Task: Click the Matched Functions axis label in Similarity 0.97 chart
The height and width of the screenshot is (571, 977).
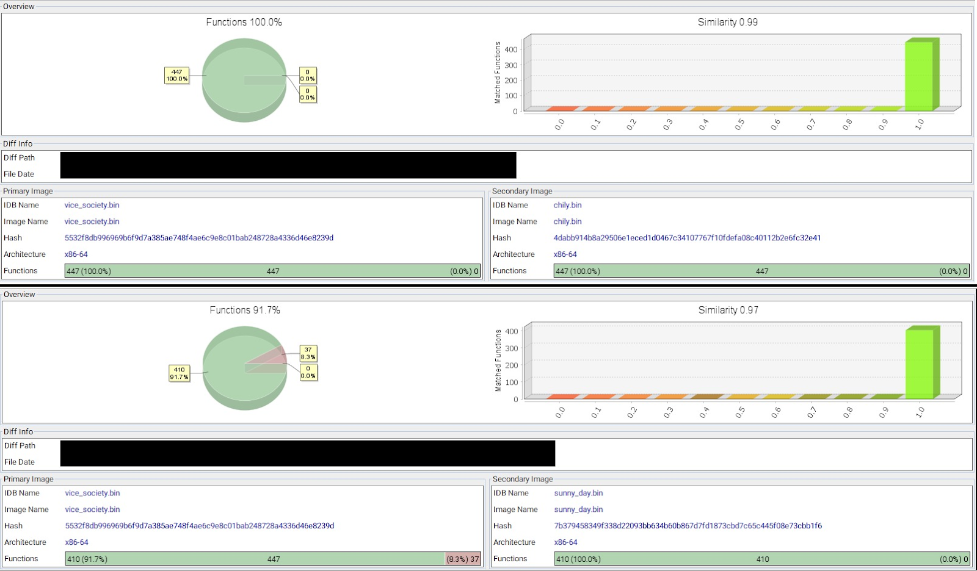Action: click(498, 361)
